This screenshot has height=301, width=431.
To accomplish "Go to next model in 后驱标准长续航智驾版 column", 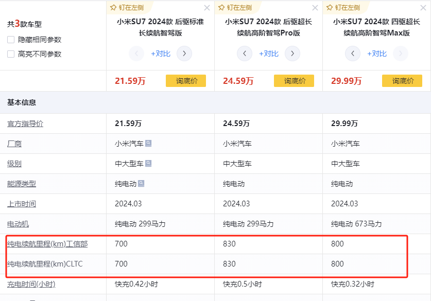I will 184,54.
